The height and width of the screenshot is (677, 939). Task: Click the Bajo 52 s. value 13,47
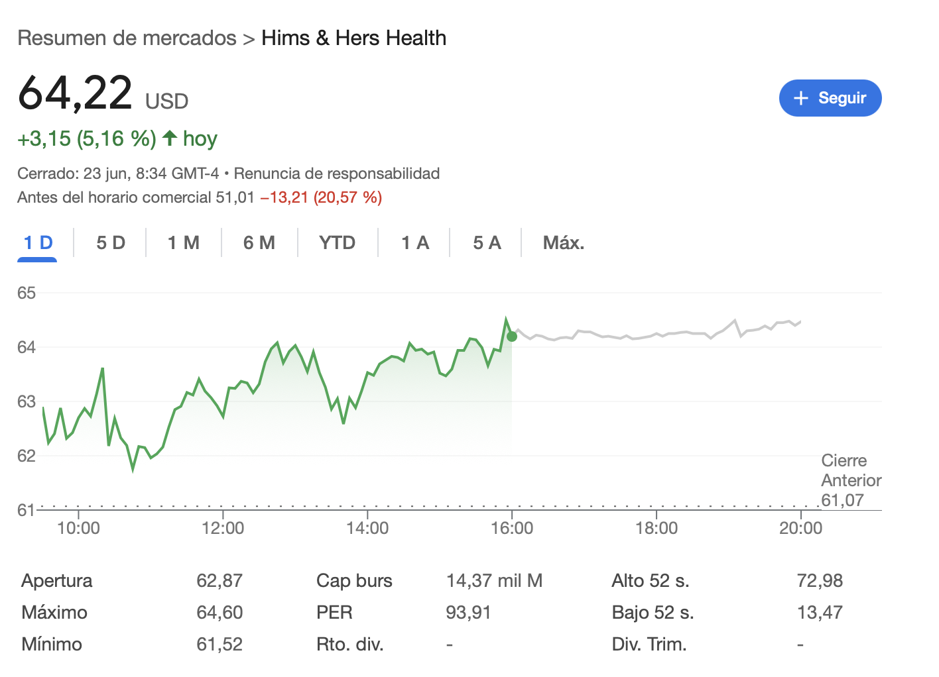click(x=820, y=613)
